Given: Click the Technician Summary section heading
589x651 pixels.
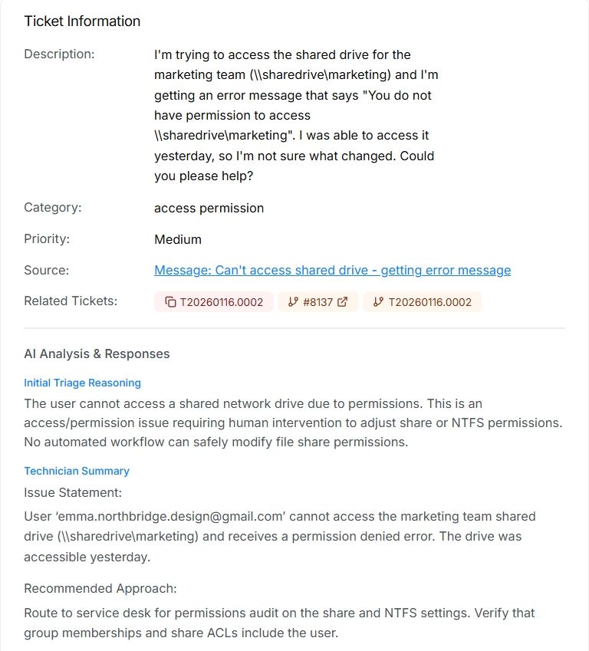Looking at the screenshot, I should [x=76, y=471].
